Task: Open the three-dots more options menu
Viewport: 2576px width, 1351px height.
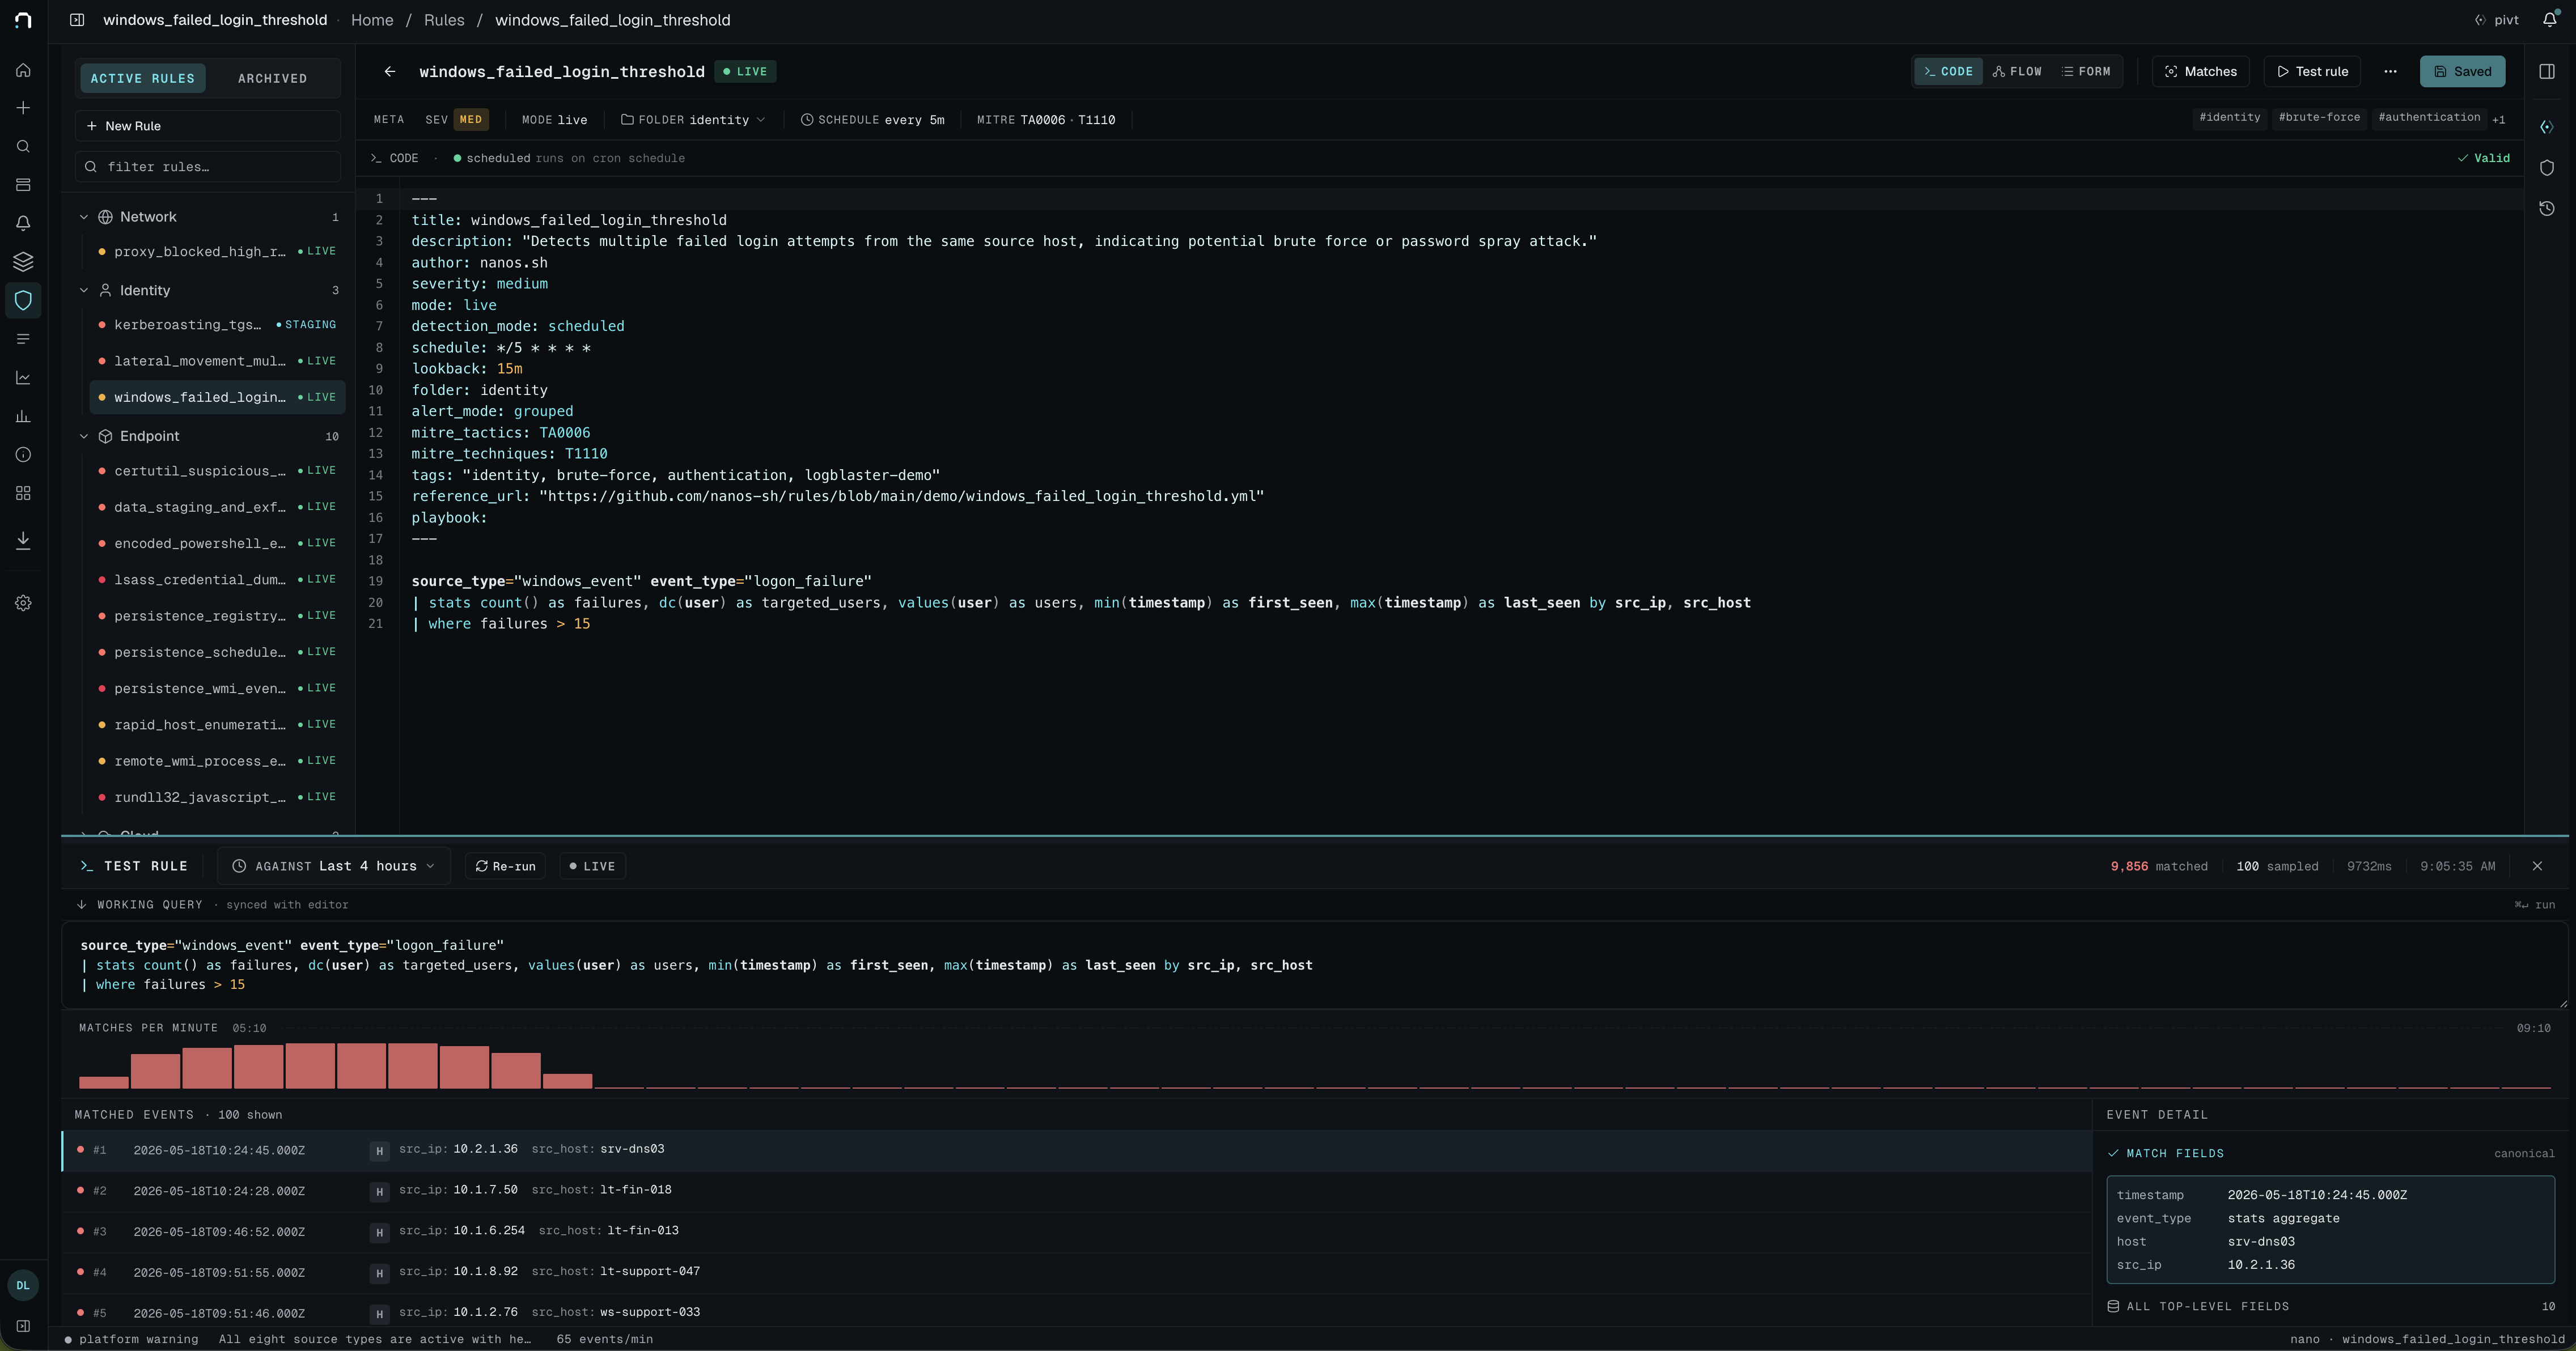Action: click(x=2390, y=72)
